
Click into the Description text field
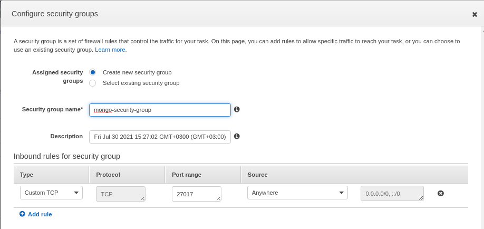[160, 137]
